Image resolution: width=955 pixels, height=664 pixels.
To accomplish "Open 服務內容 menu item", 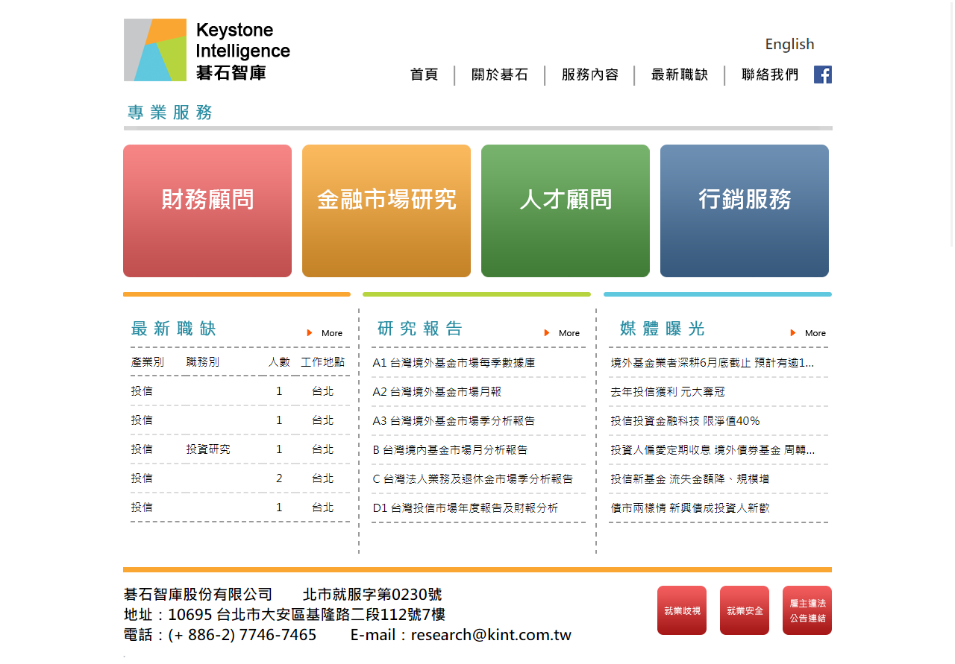I will pos(590,75).
